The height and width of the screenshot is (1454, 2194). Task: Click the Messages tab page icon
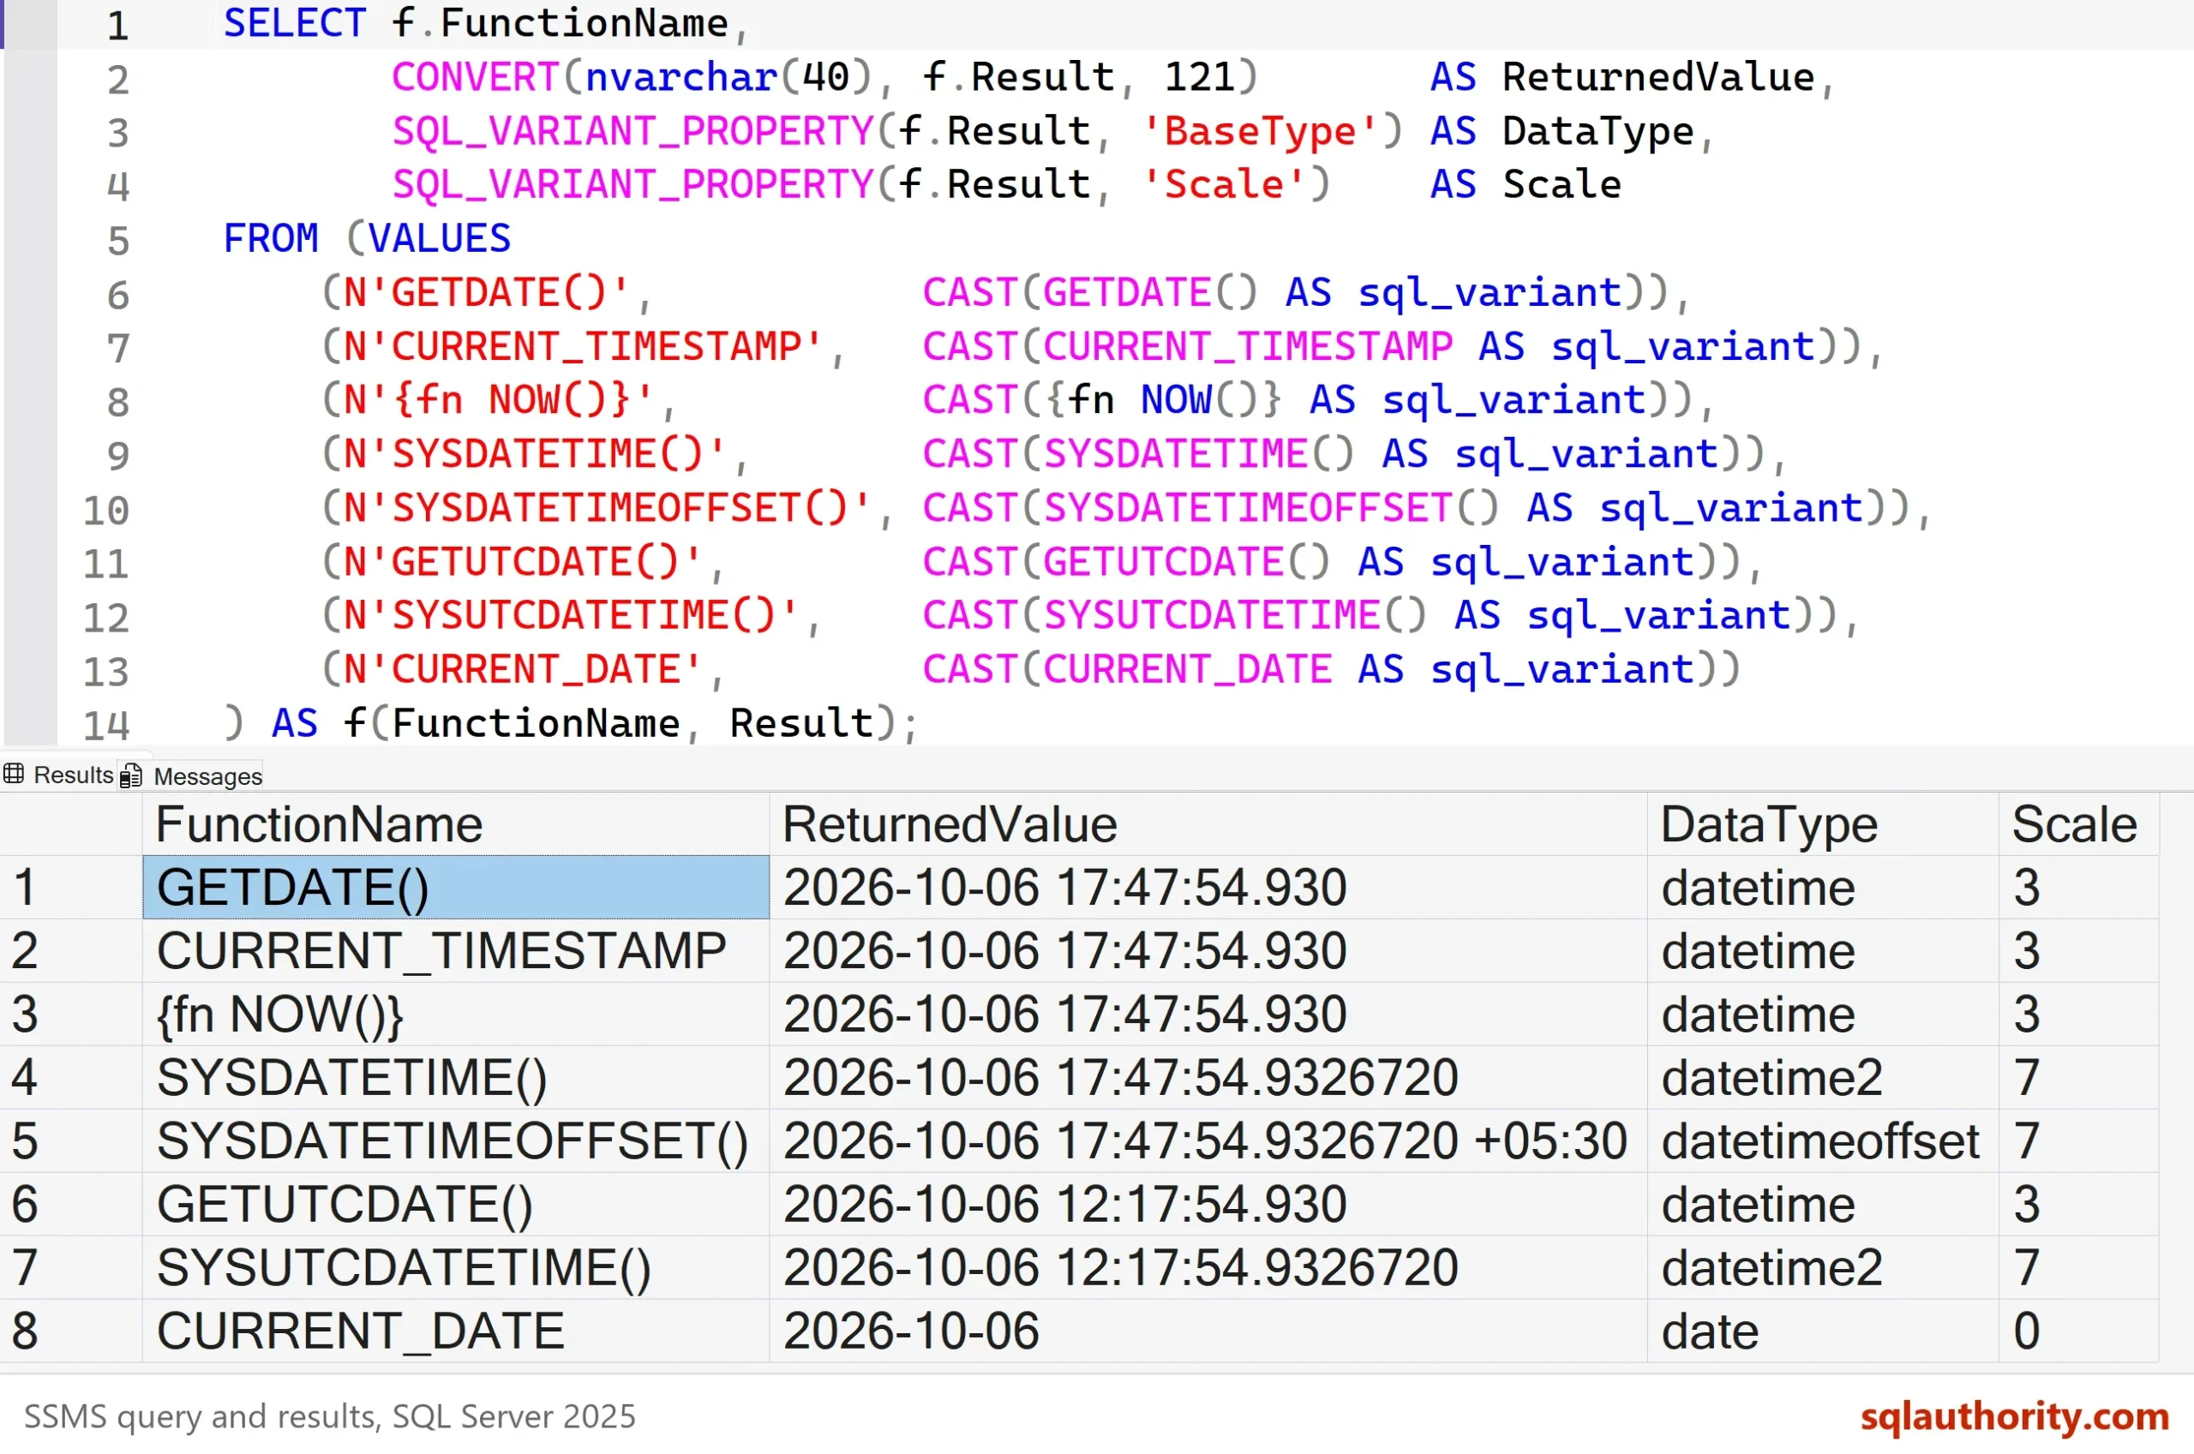pyautogui.click(x=131, y=775)
